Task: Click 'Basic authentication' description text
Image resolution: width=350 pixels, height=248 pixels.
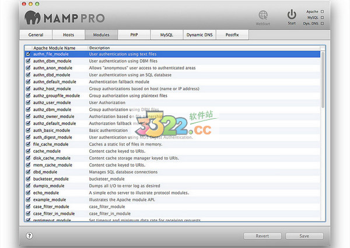Action: (108, 130)
